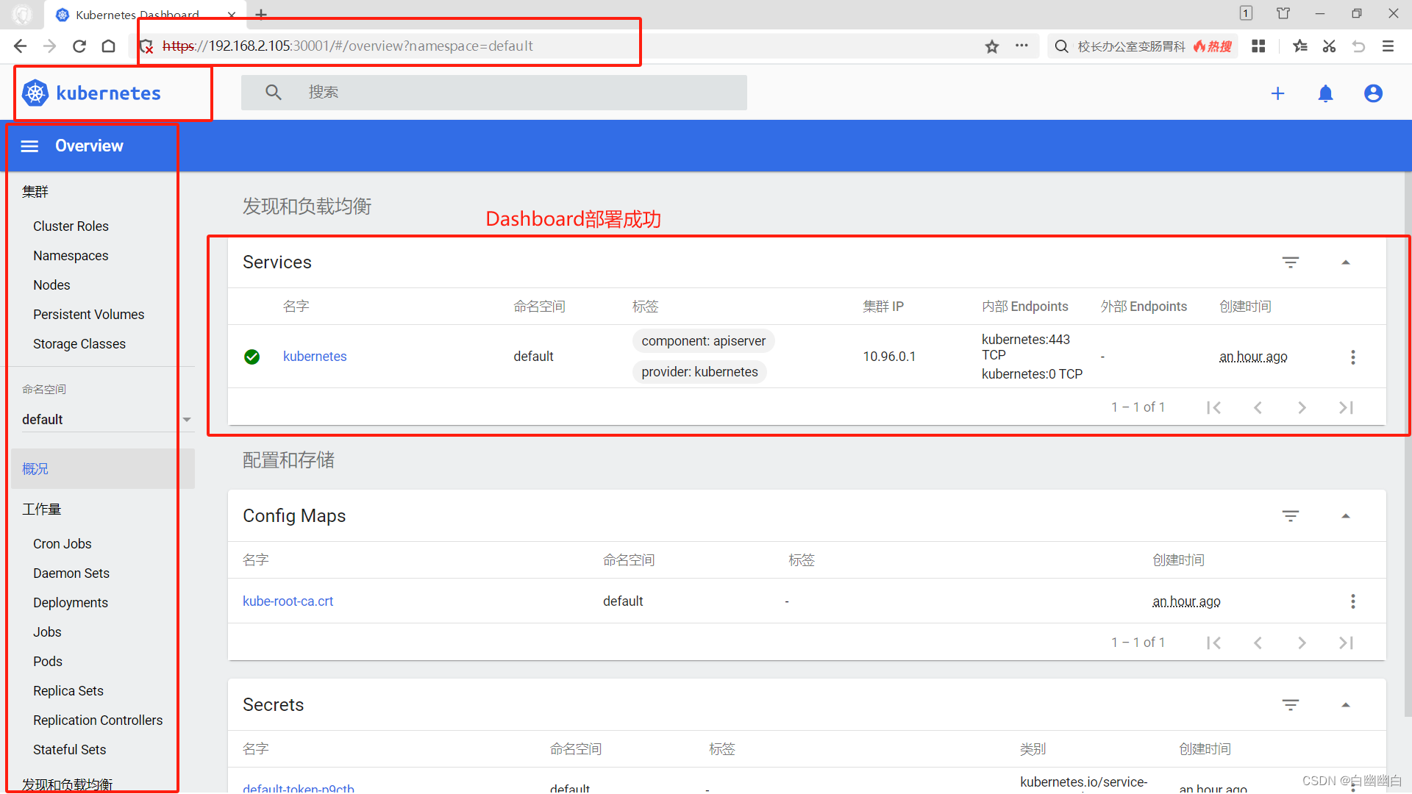
Task: Filter the Secrets list
Action: pos(1291,705)
